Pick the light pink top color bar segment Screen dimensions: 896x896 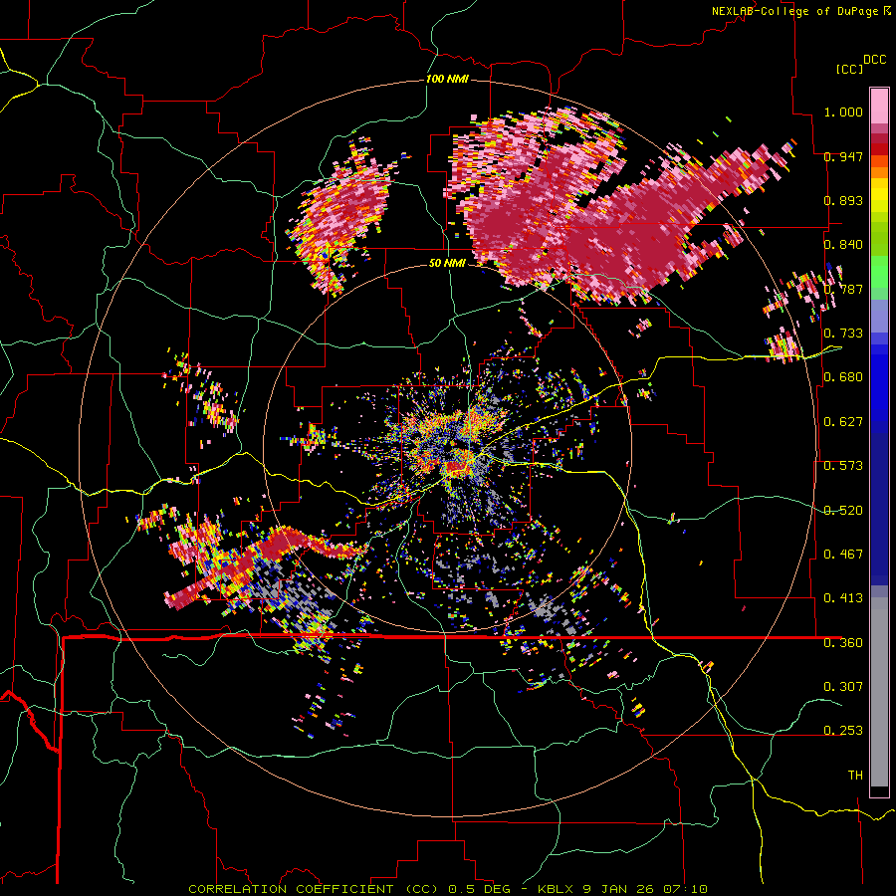click(x=879, y=106)
